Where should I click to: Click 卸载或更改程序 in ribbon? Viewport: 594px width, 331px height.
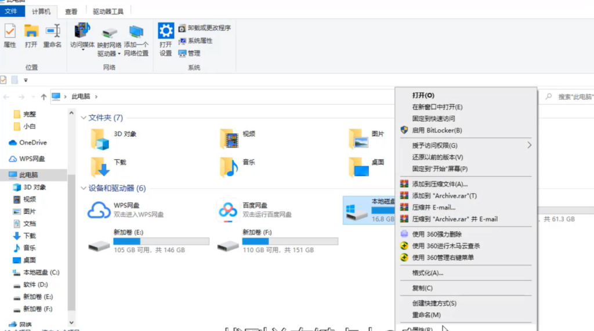click(204, 28)
